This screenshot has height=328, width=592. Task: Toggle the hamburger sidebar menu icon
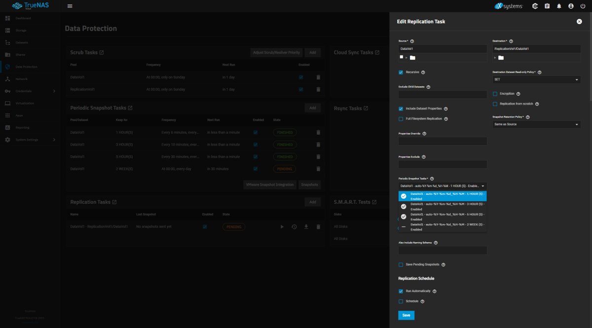pyautogui.click(x=70, y=6)
